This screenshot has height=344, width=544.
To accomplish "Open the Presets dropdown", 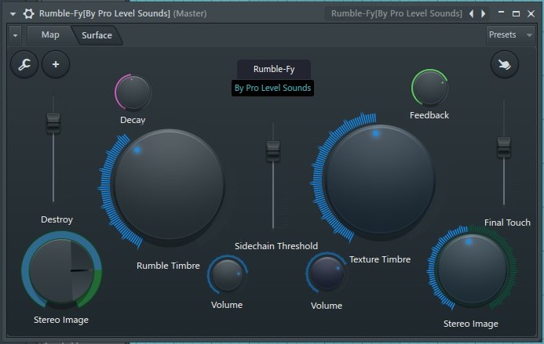I will click(510, 35).
